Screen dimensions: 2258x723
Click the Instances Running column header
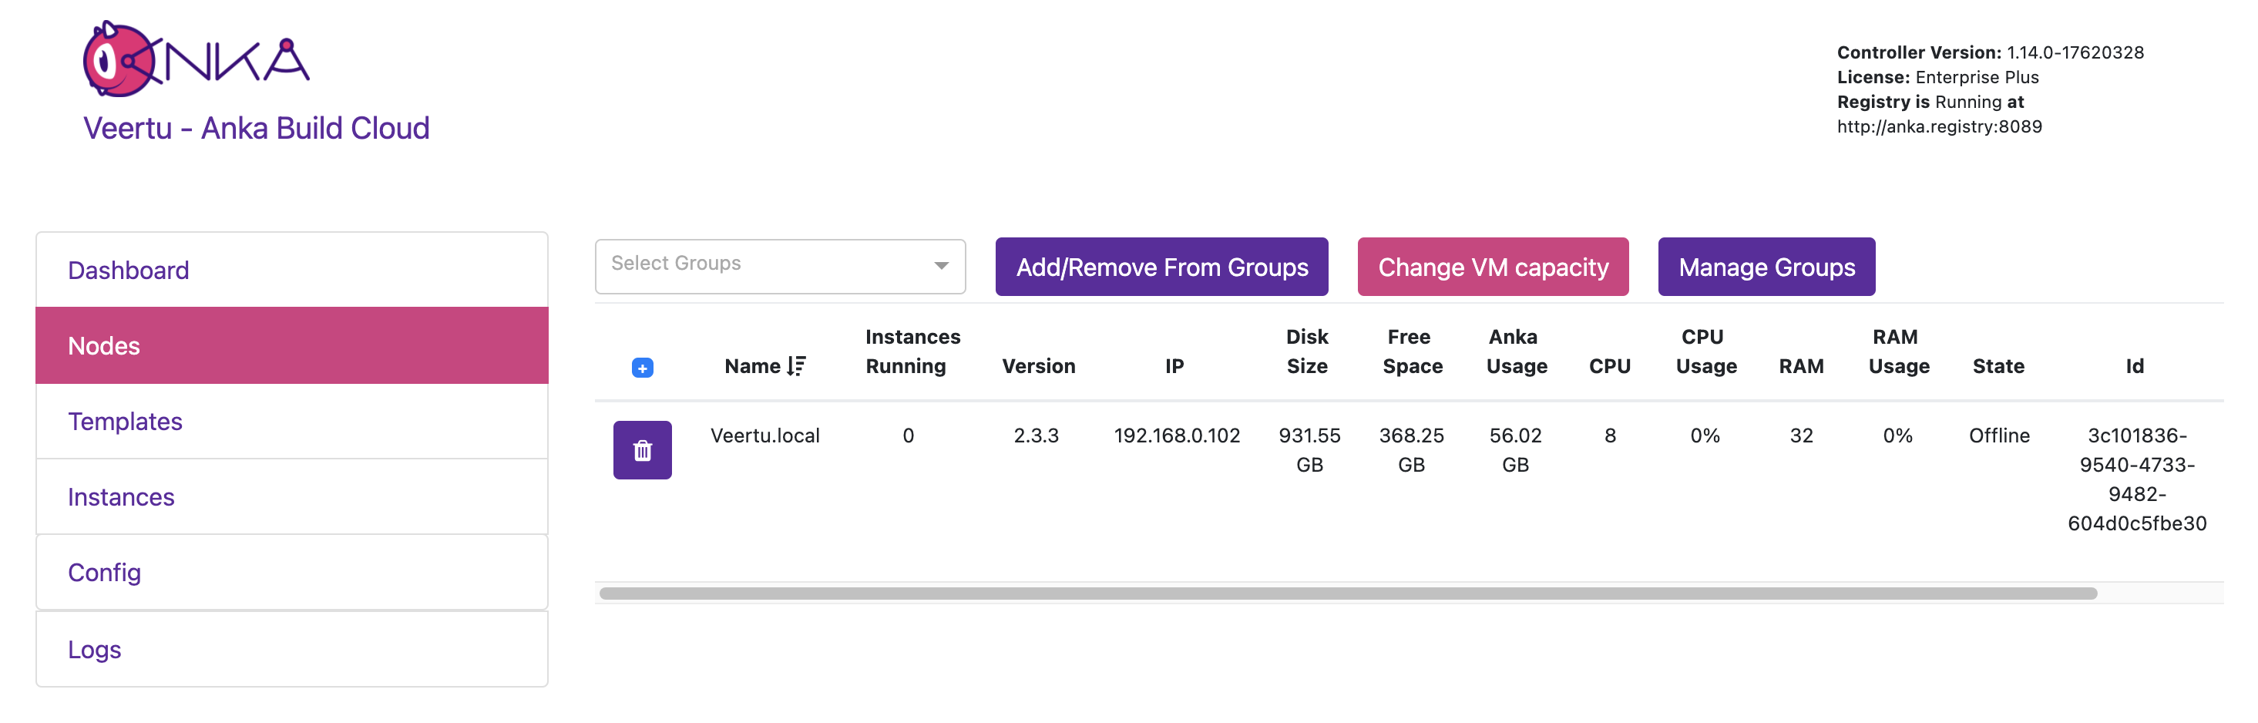click(912, 351)
